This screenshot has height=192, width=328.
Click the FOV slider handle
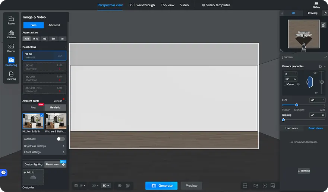[x=297, y=105]
